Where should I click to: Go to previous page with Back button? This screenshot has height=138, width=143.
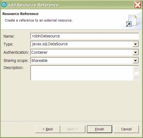48,129
